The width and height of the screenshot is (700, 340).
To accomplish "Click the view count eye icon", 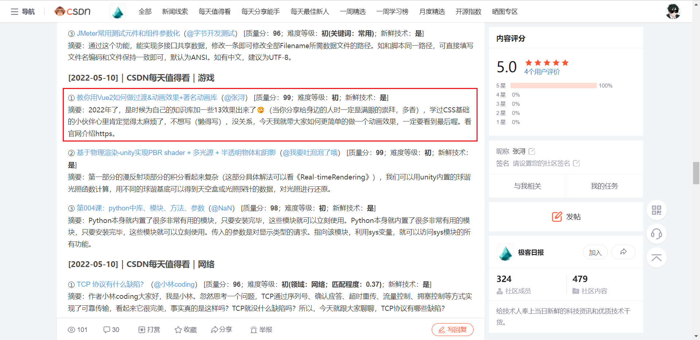I will (x=71, y=330).
